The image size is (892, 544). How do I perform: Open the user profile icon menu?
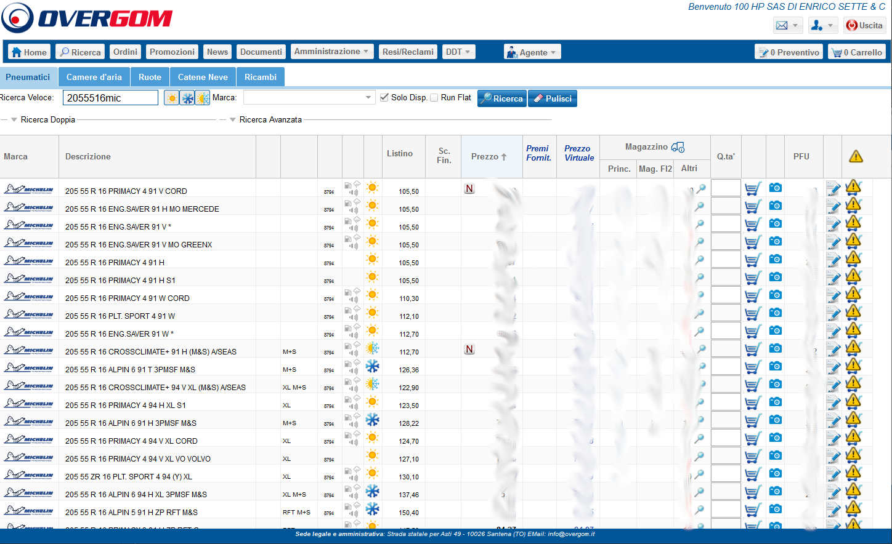[822, 25]
